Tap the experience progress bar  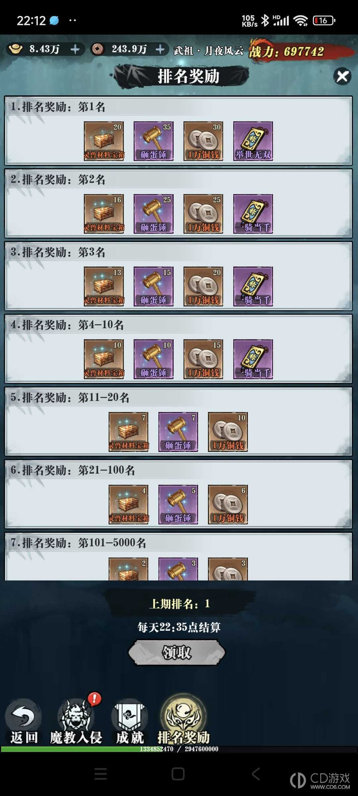coord(179,749)
